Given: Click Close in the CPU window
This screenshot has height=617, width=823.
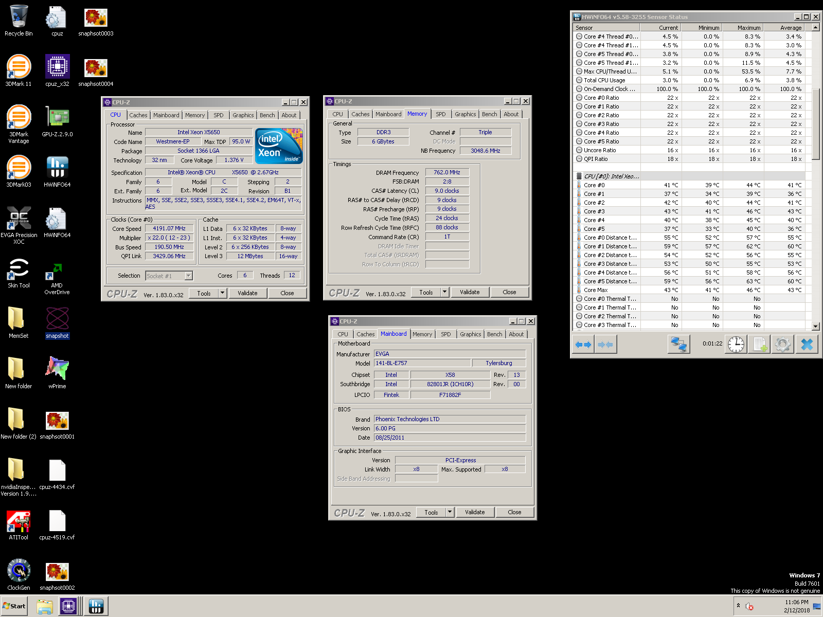Looking at the screenshot, I should tap(287, 293).
